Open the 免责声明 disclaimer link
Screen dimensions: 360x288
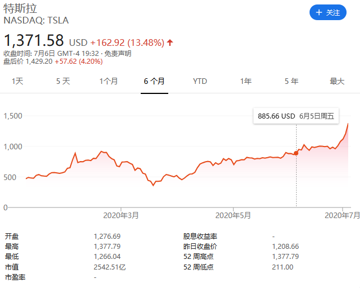tap(119, 54)
